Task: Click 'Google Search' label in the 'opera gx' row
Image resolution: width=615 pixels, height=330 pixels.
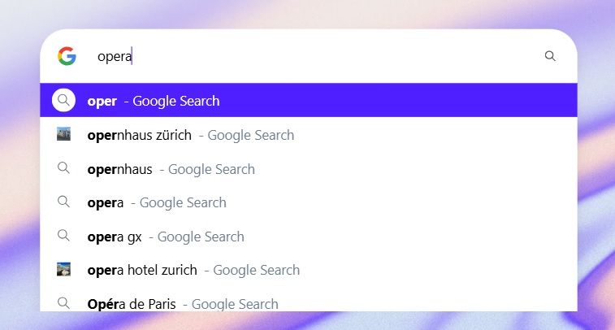Action: click(201, 237)
